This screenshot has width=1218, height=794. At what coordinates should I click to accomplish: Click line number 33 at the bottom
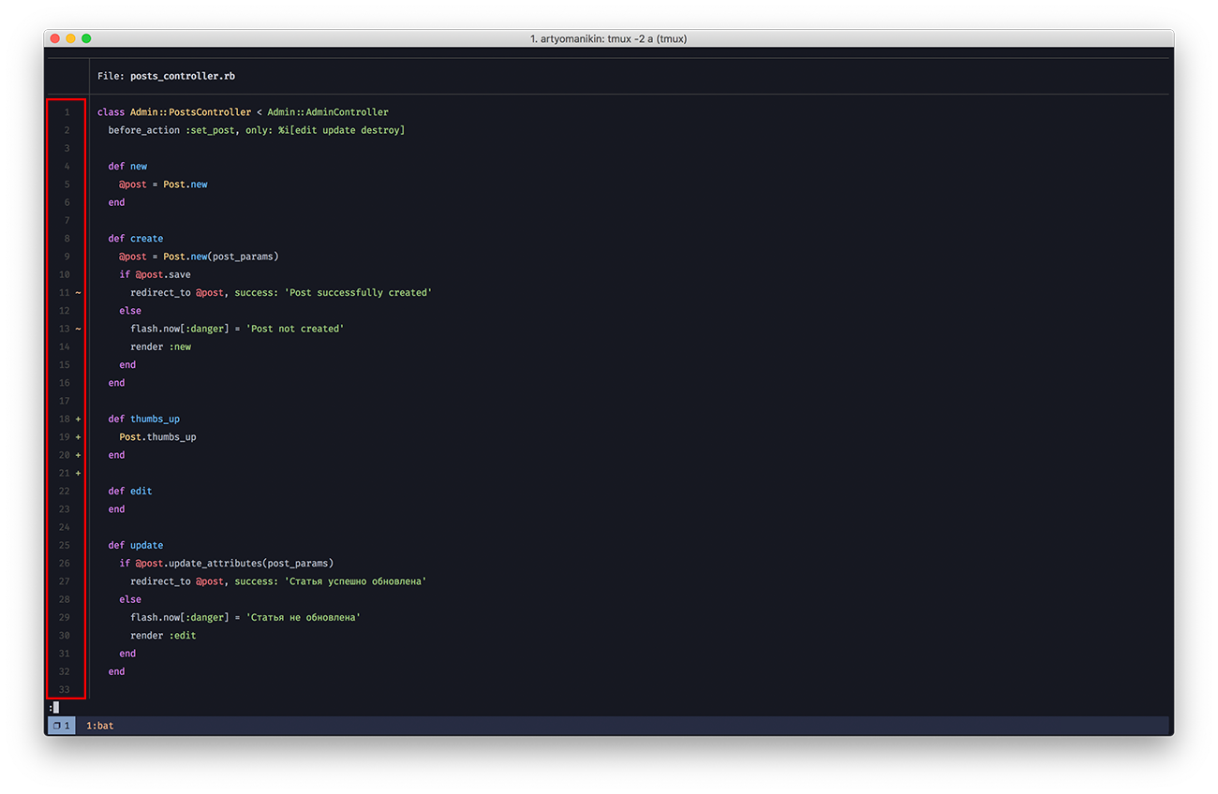(66, 689)
